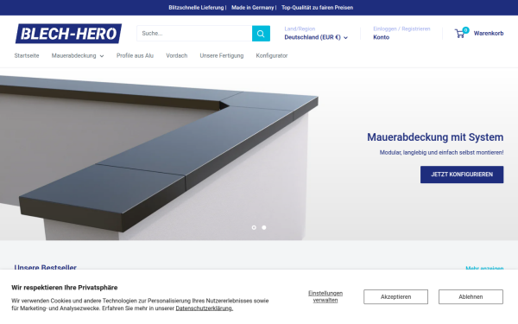Focus the Suche search field
Screen dimensions: 518x324
(x=194, y=34)
